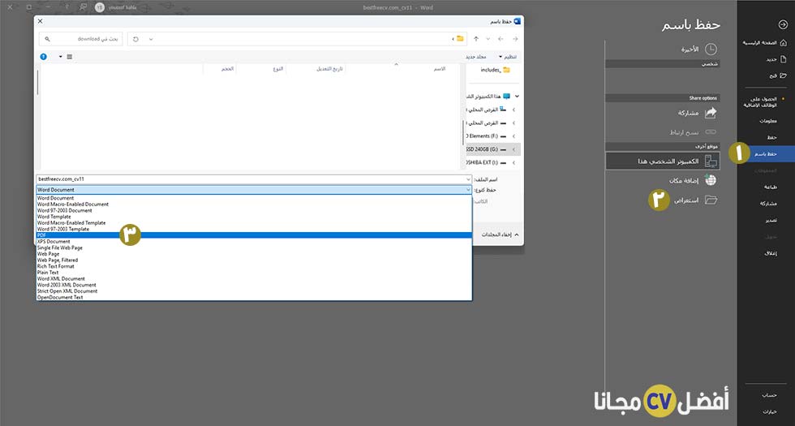
Task: Click Add a place (إضافة مكان) globe icon
Action: pos(711,180)
